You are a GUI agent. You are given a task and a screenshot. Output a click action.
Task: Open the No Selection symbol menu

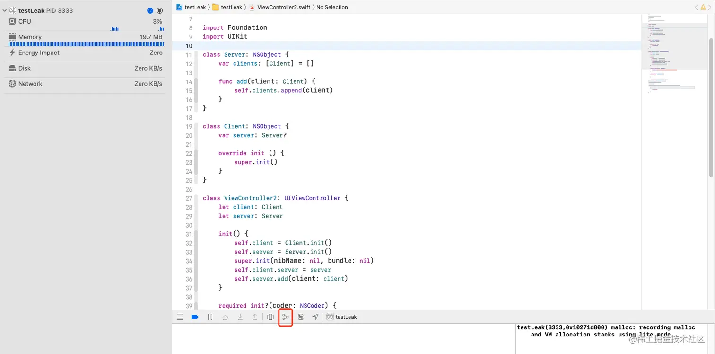(332, 7)
